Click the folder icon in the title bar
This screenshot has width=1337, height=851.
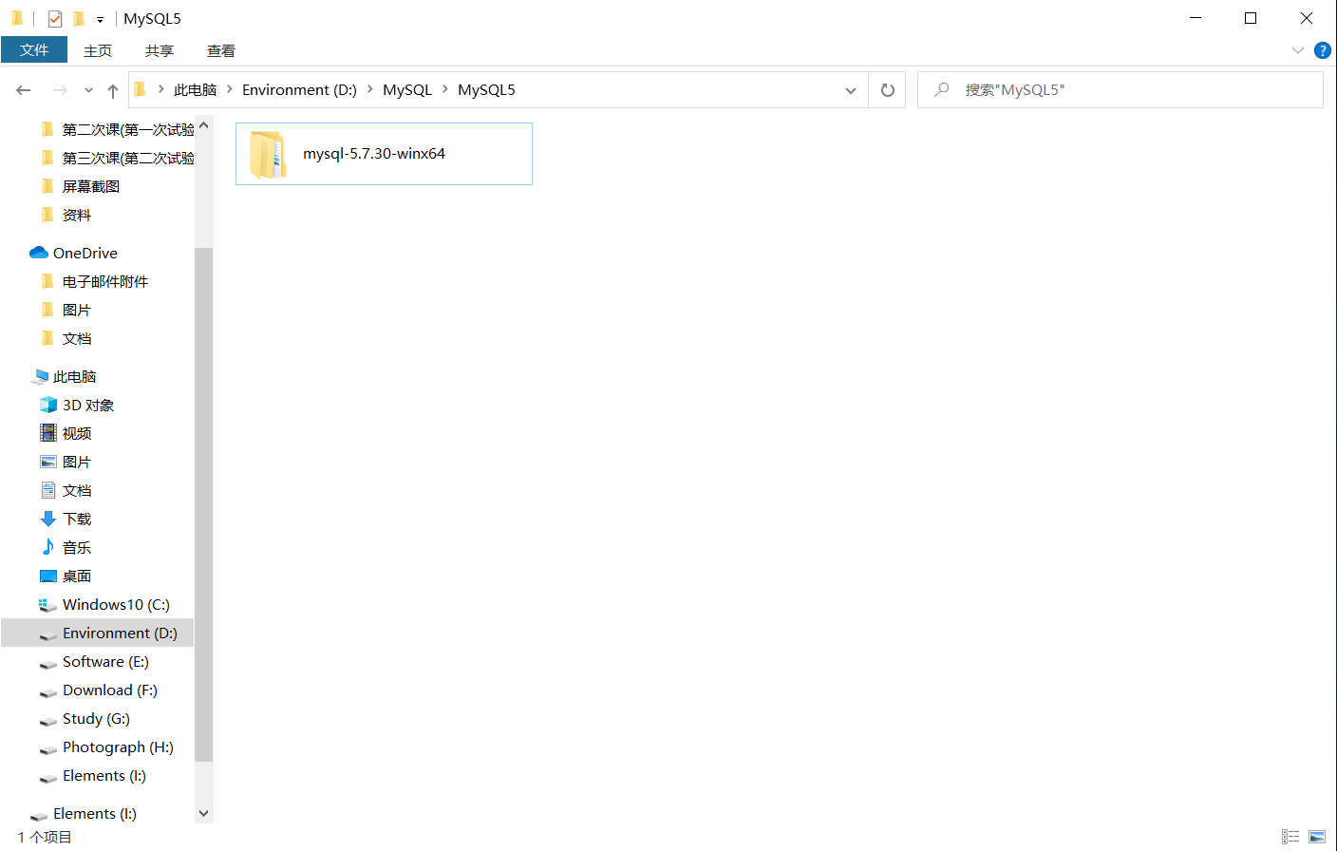coord(17,18)
